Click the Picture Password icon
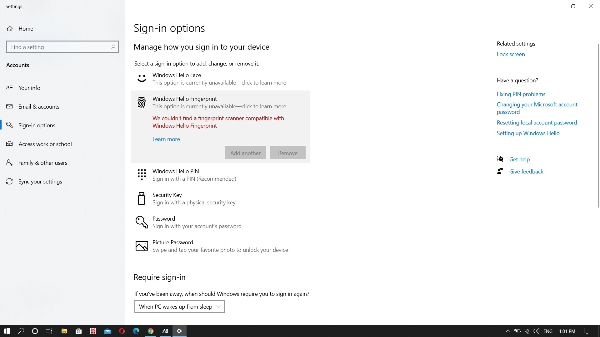600x337 pixels. point(142,246)
